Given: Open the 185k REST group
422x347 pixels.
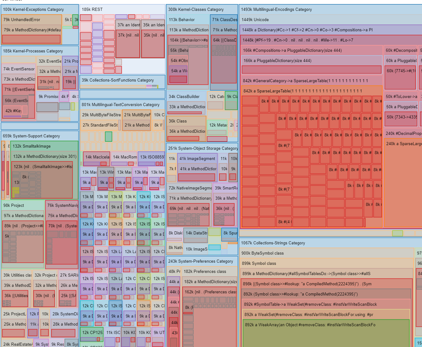Looking at the screenshot, I should tap(92, 10).
